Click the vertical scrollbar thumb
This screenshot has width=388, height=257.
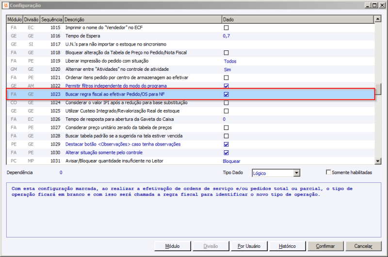[x=378, y=89]
